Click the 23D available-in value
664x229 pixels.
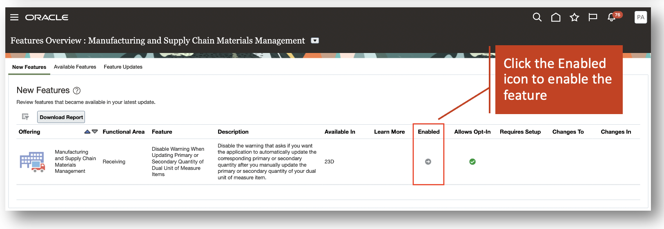[x=329, y=162]
